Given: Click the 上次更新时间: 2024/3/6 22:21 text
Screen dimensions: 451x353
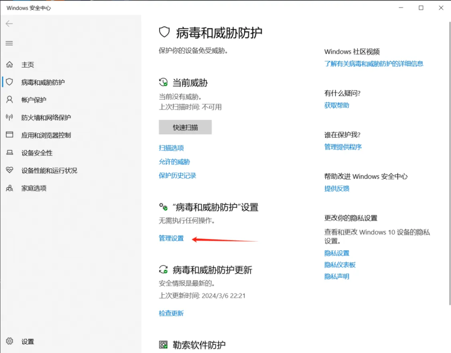Looking at the screenshot, I should [x=202, y=296].
